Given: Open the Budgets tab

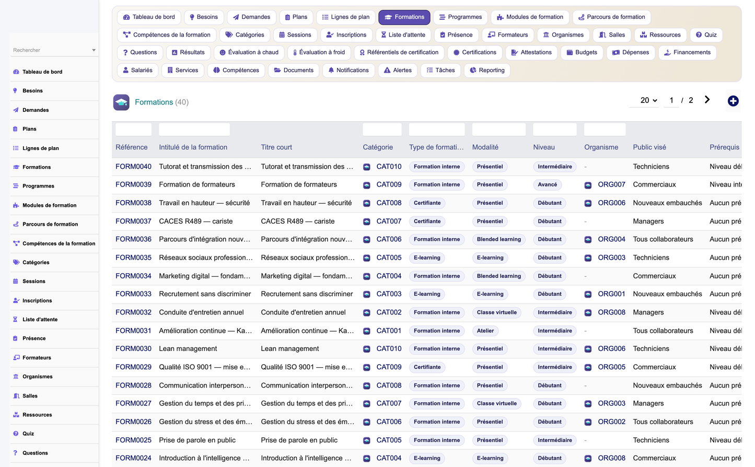Looking at the screenshot, I should (x=582, y=52).
